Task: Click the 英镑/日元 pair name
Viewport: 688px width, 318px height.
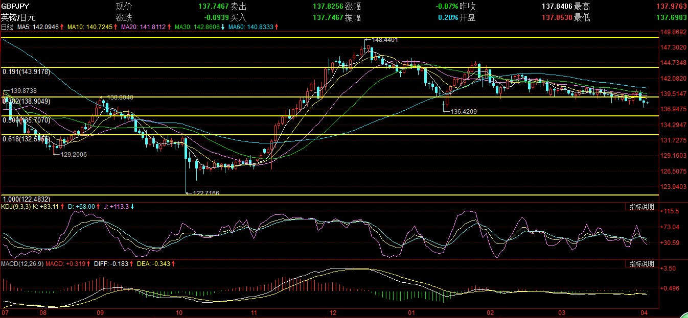Action: pyautogui.click(x=18, y=17)
